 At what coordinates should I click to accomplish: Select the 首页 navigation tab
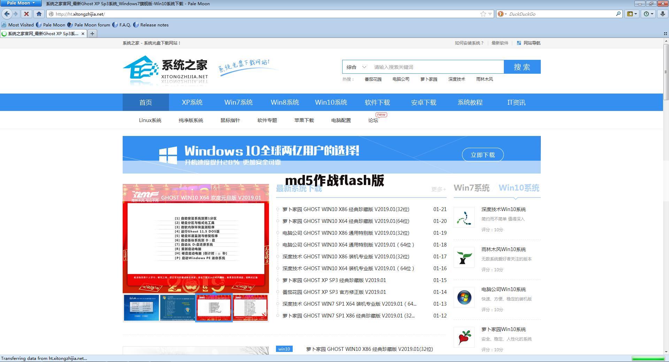click(146, 102)
